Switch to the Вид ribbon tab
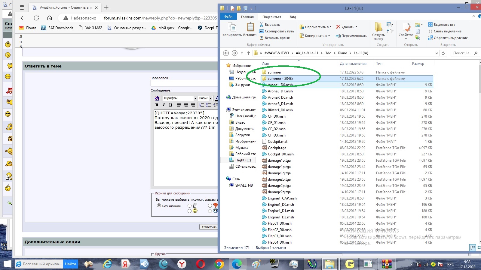This screenshot has width=481, height=270. (293, 17)
